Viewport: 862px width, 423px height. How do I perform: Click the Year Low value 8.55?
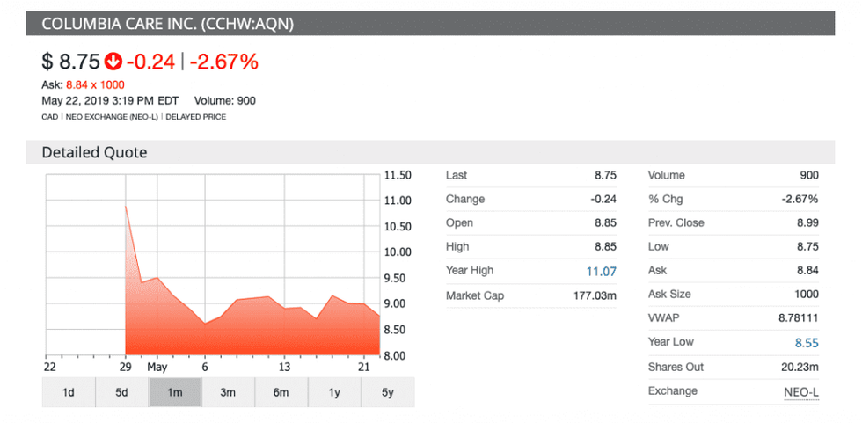[804, 343]
